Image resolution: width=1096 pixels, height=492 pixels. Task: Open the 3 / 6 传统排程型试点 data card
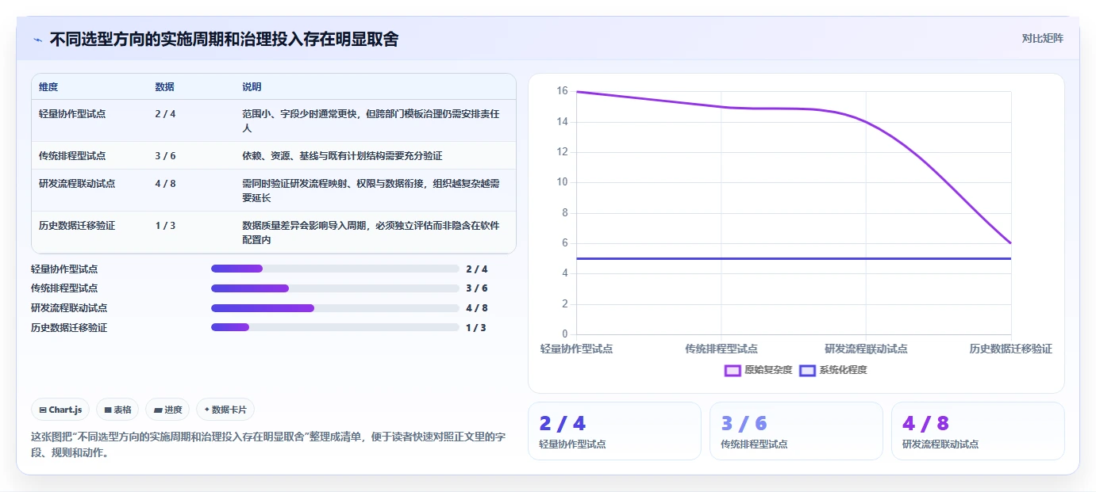(x=796, y=431)
